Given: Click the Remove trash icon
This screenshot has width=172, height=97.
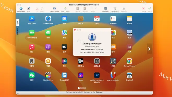Looking at the screenshot, I should click(124, 8).
